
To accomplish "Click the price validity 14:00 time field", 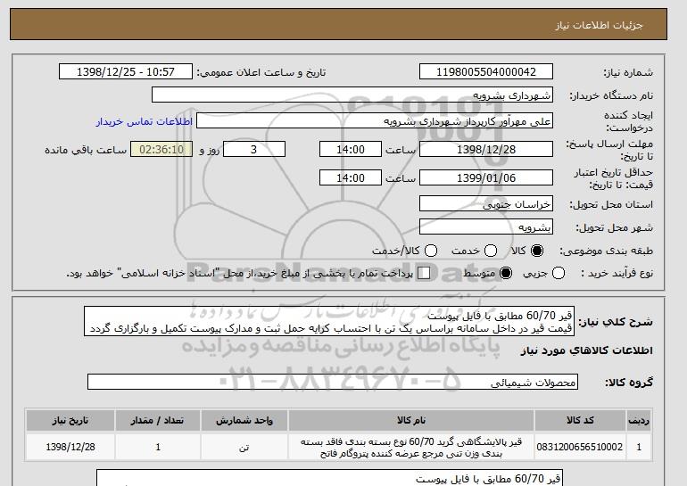I will pos(351,177).
